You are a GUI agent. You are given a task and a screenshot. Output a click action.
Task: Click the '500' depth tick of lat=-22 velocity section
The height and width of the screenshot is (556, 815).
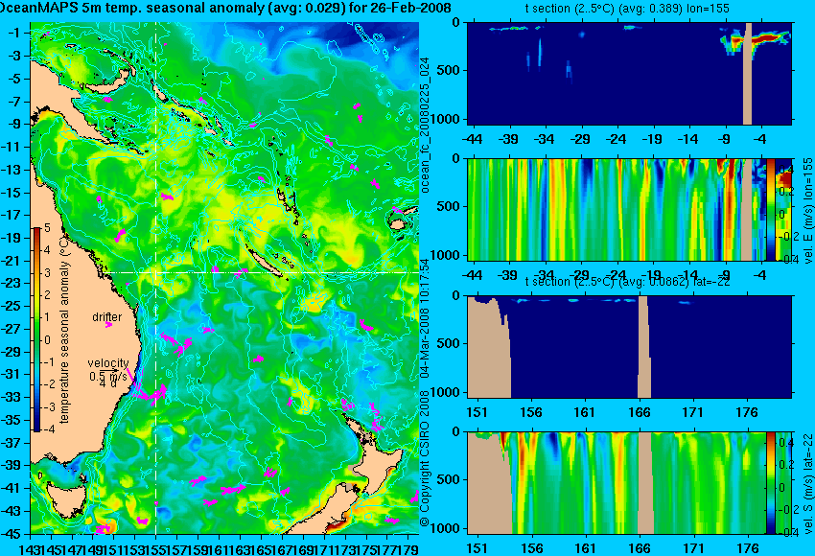click(x=451, y=479)
